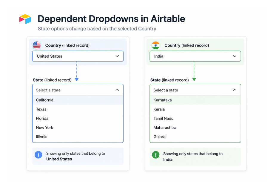276x190 pixels.
Task: Click the blue info icon
Action: pyautogui.click(x=38, y=155)
